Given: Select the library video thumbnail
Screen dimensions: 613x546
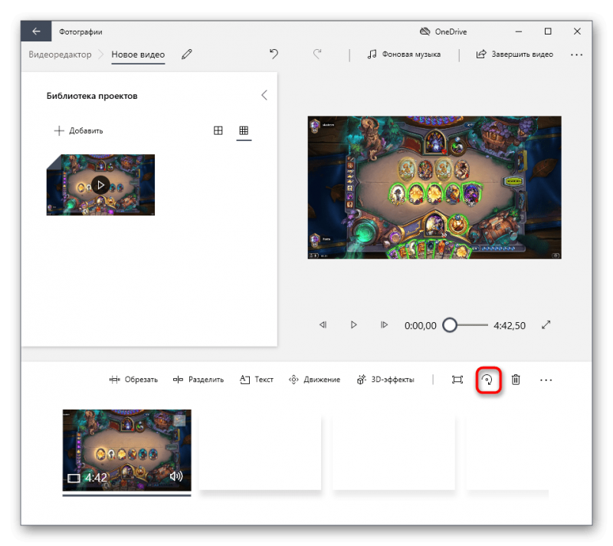Looking at the screenshot, I should point(100,185).
